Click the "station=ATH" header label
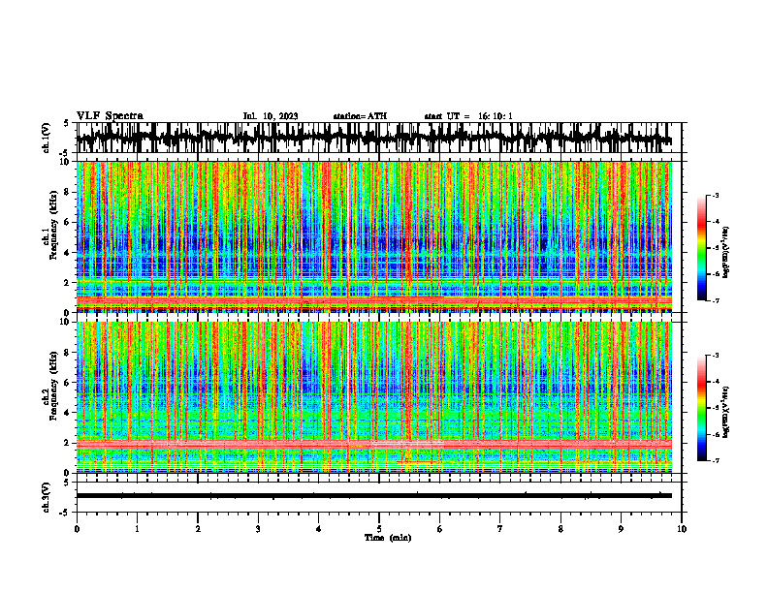Image resolution: width=768 pixels, height=593 pixels. click(360, 116)
